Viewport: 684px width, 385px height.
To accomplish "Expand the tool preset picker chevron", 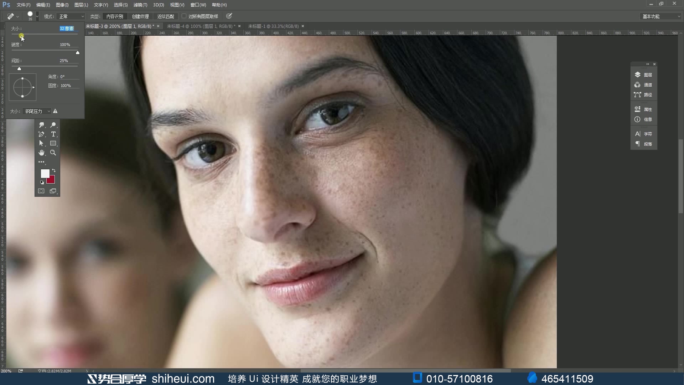I will click(x=17, y=17).
